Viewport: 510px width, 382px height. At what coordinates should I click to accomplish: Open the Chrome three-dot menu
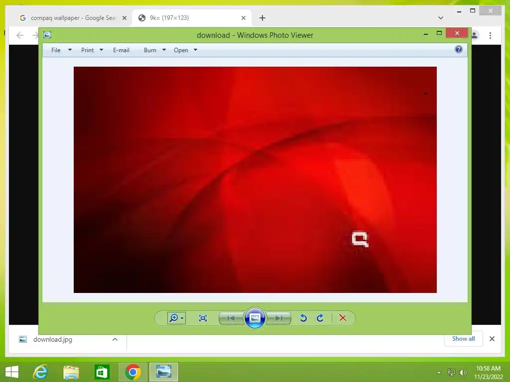[x=490, y=35]
